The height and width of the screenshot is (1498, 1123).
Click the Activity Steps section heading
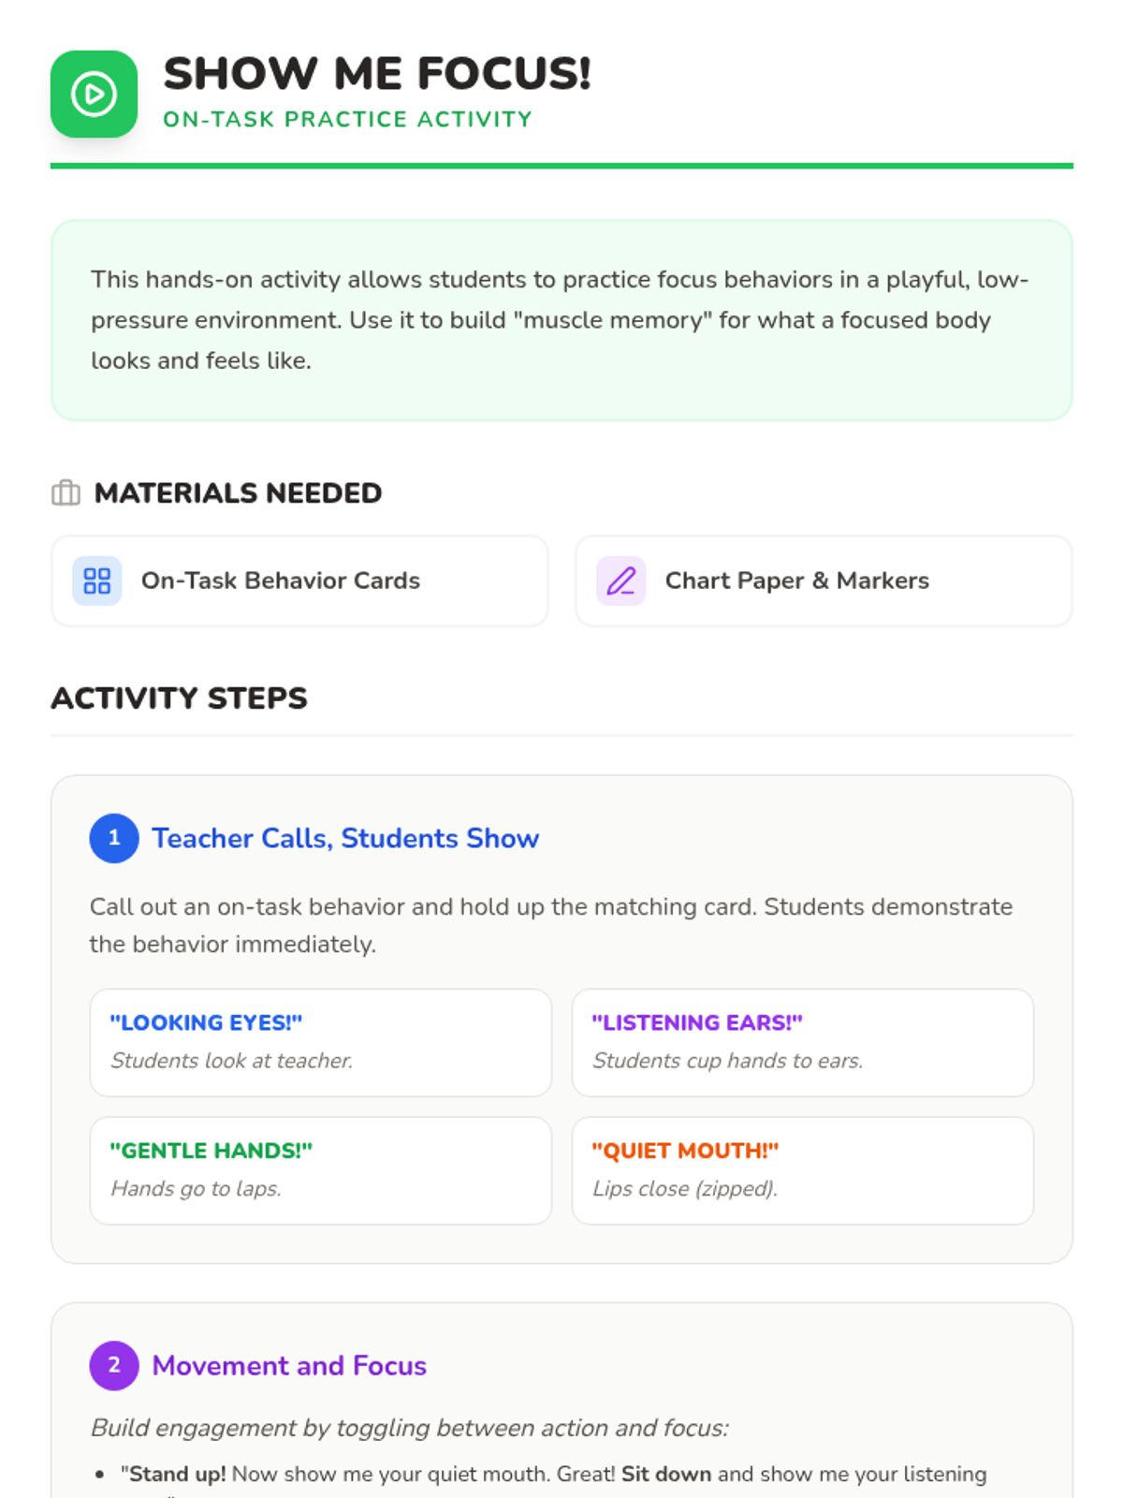tap(179, 698)
